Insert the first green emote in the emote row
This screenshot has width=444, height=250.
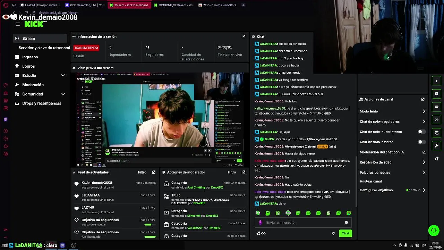pos(258,213)
